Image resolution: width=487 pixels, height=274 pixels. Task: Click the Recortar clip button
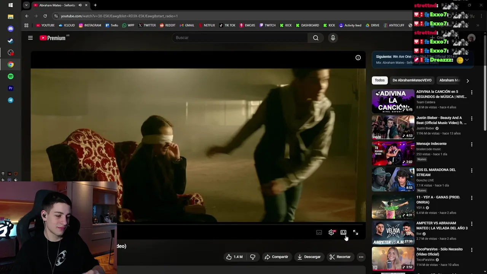click(340, 257)
